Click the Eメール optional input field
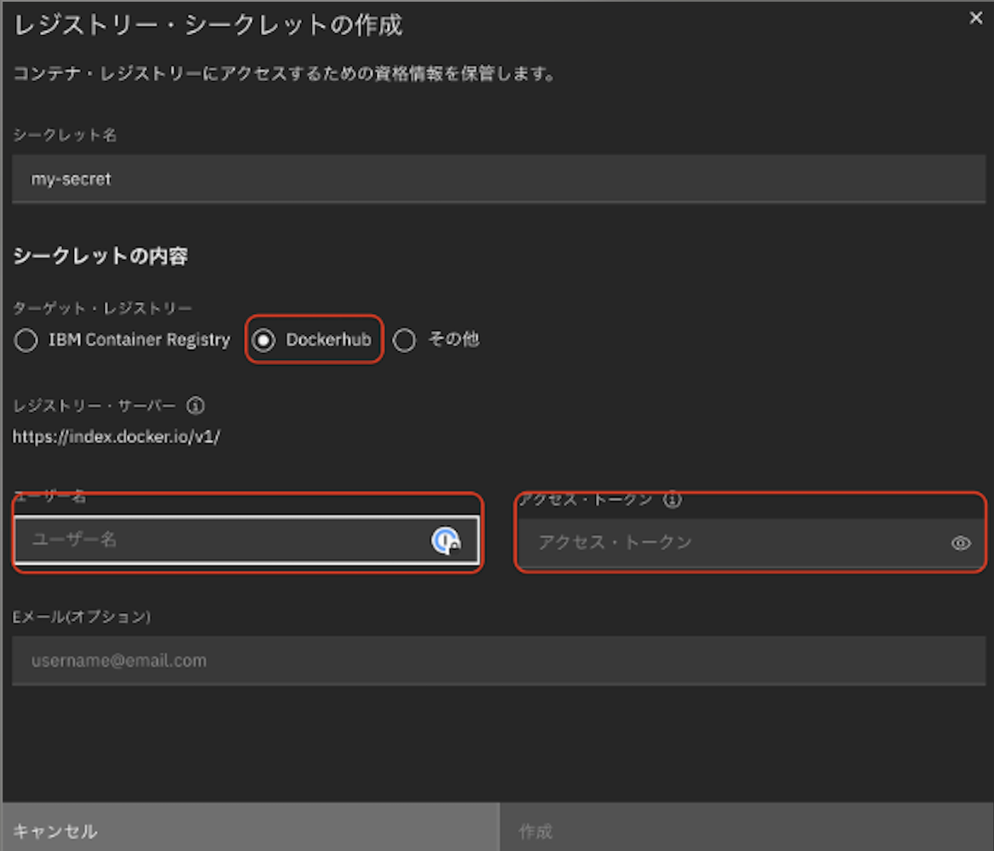 click(498, 661)
